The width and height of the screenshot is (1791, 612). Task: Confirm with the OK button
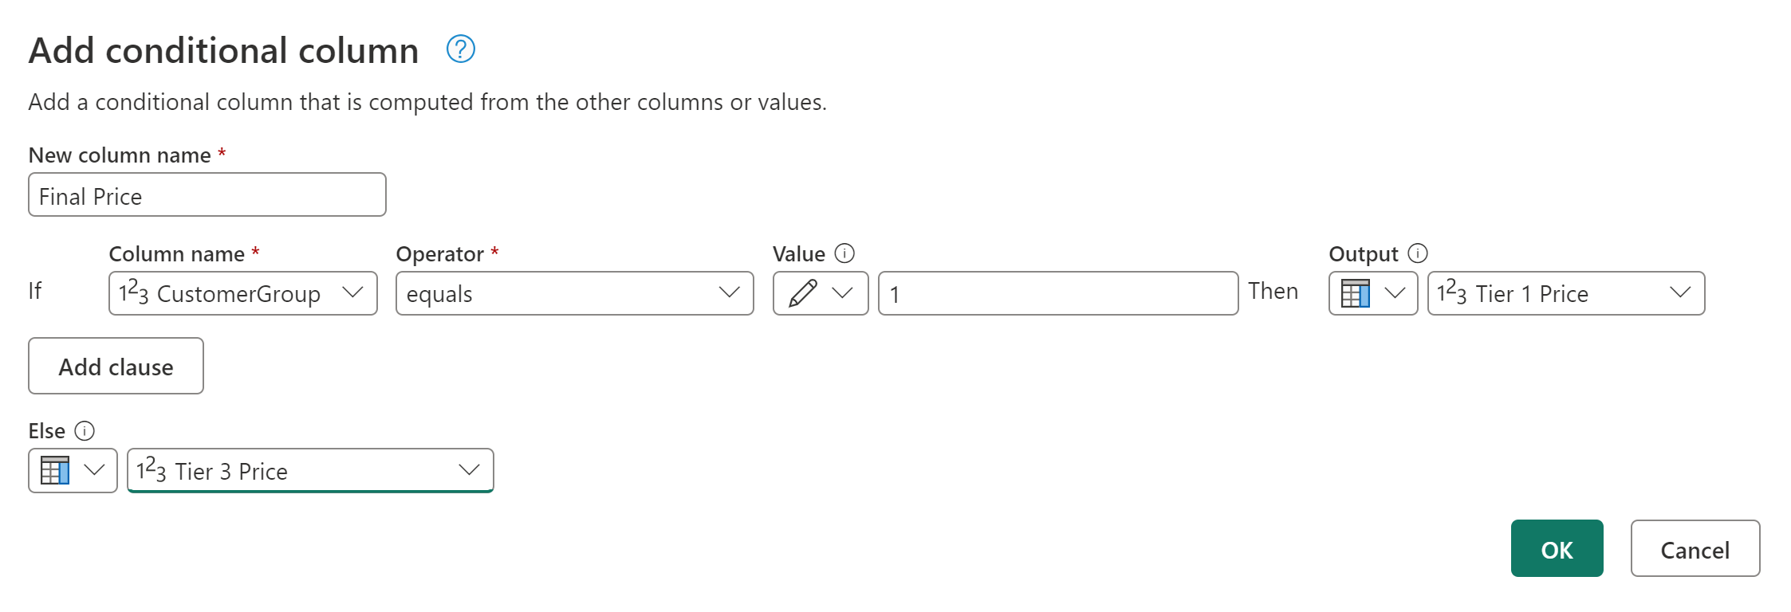pos(1557,548)
